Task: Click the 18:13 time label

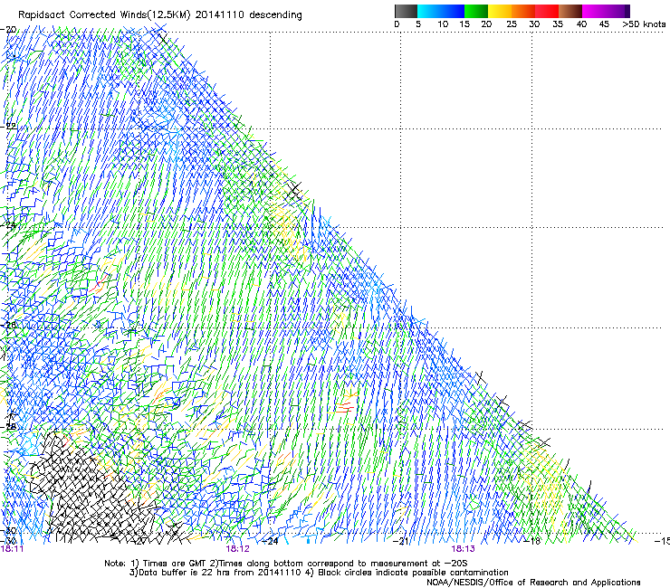Action: tap(464, 549)
